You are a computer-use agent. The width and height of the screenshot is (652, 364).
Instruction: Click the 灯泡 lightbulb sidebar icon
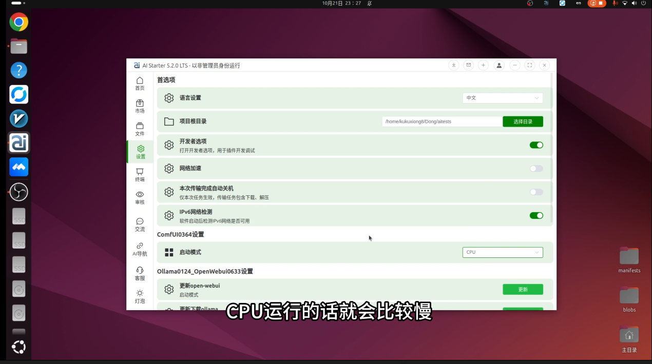tap(140, 296)
